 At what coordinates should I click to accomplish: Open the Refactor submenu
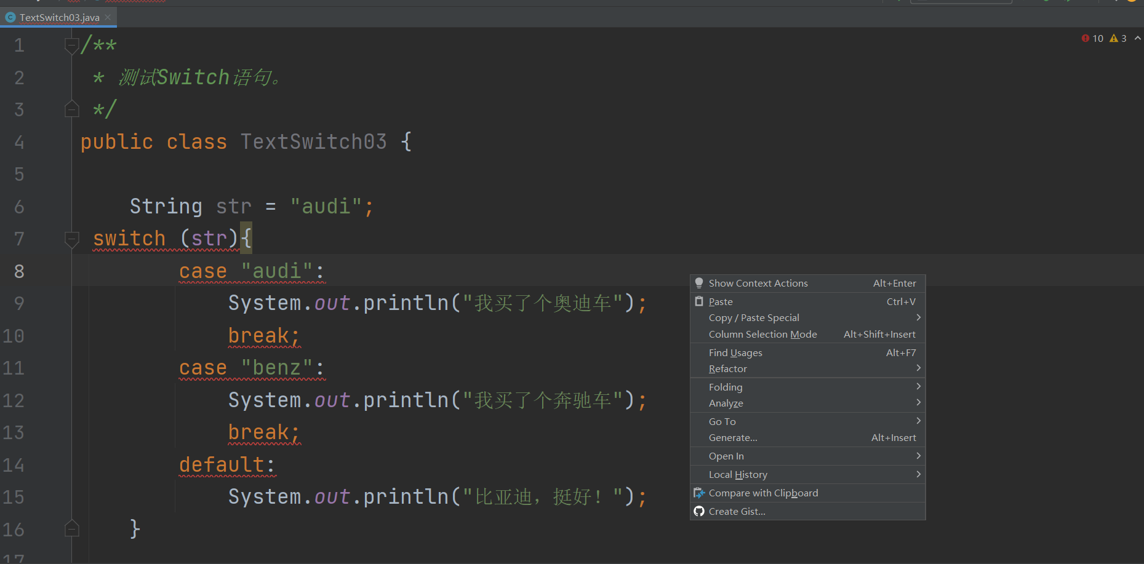click(x=807, y=369)
